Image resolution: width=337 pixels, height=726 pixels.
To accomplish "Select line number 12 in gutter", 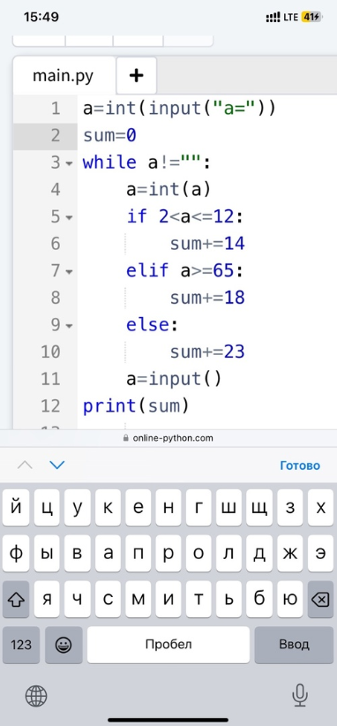I will (50, 406).
